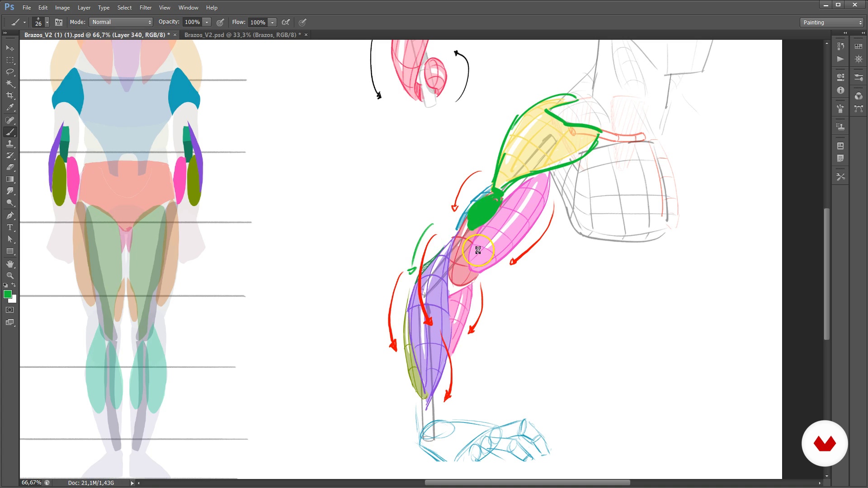Toggle pressure for size button

pos(302,22)
